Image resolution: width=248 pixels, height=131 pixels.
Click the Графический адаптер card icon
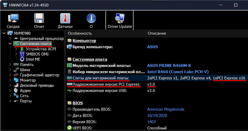[16, 75]
